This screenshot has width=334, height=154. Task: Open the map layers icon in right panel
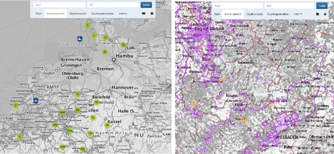coord(318,14)
